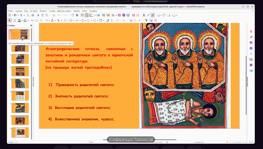
Task: Insert audio or video icon
Action: [124, 15]
